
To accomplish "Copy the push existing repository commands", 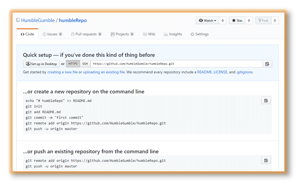I will [x=266, y=160].
